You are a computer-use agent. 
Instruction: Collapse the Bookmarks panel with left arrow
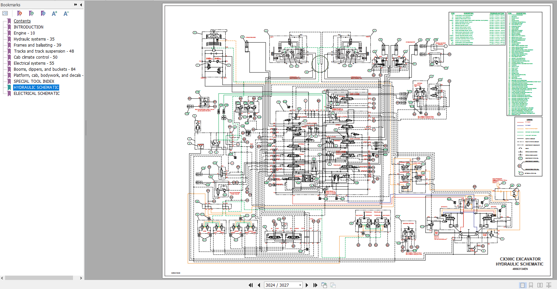point(81,5)
